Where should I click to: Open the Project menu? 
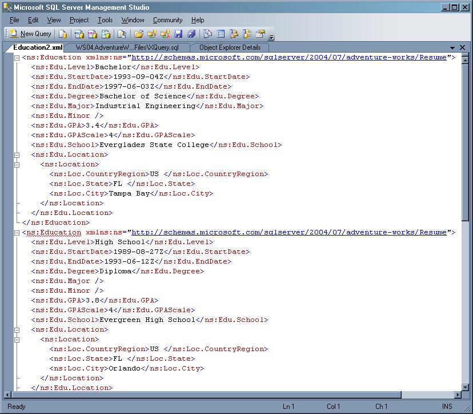point(79,20)
